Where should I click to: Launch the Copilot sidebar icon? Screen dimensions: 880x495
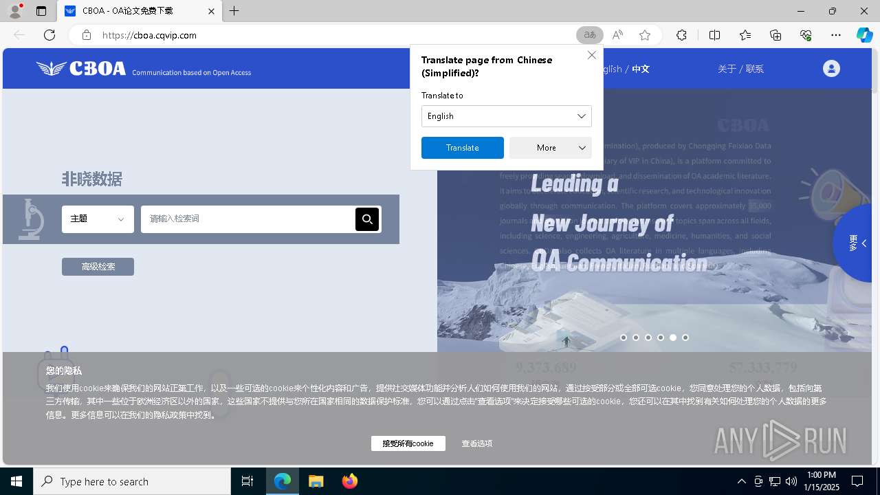click(x=864, y=35)
